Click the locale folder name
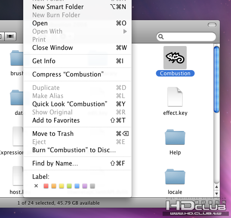This screenshot has height=218, width=231. pos(175,192)
